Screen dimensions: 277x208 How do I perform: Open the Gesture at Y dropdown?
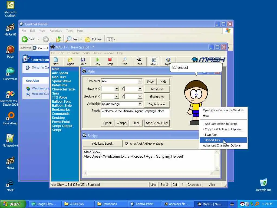[140, 96]
